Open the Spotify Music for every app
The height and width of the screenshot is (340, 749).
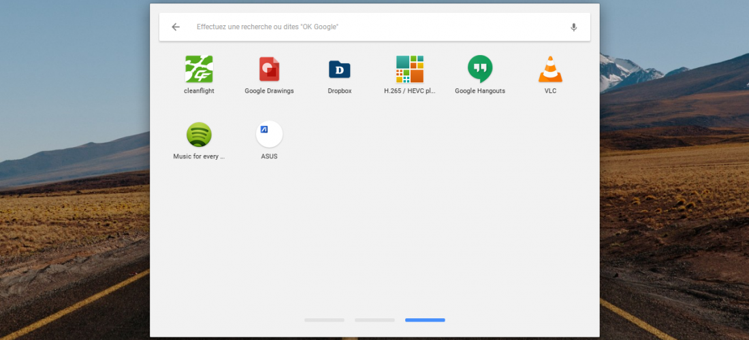199,135
